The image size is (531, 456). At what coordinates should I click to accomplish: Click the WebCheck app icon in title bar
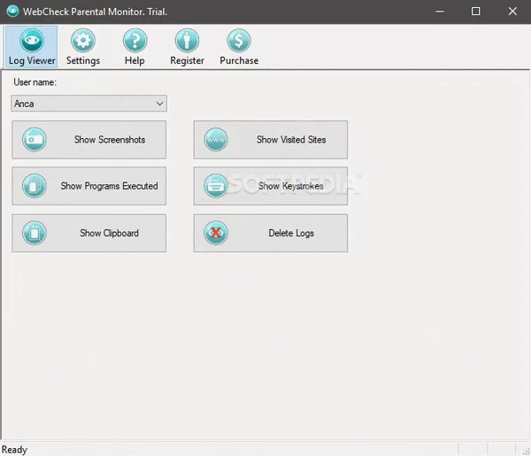[x=12, y=12]
